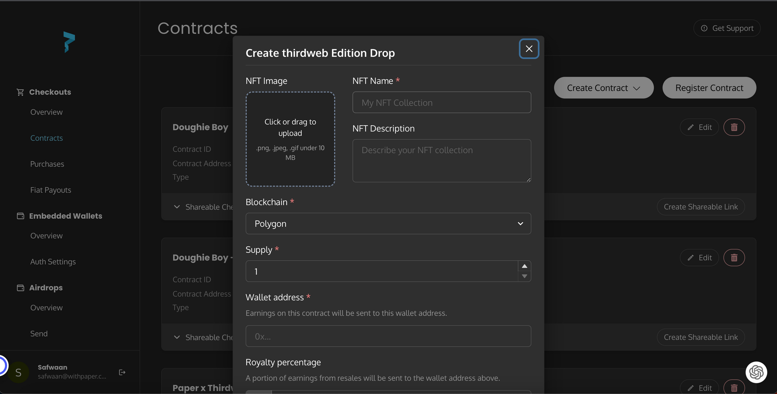Open the ChatGPT icon in bottom corner
This screenshot has height=394, width=777.
point(756,372)
